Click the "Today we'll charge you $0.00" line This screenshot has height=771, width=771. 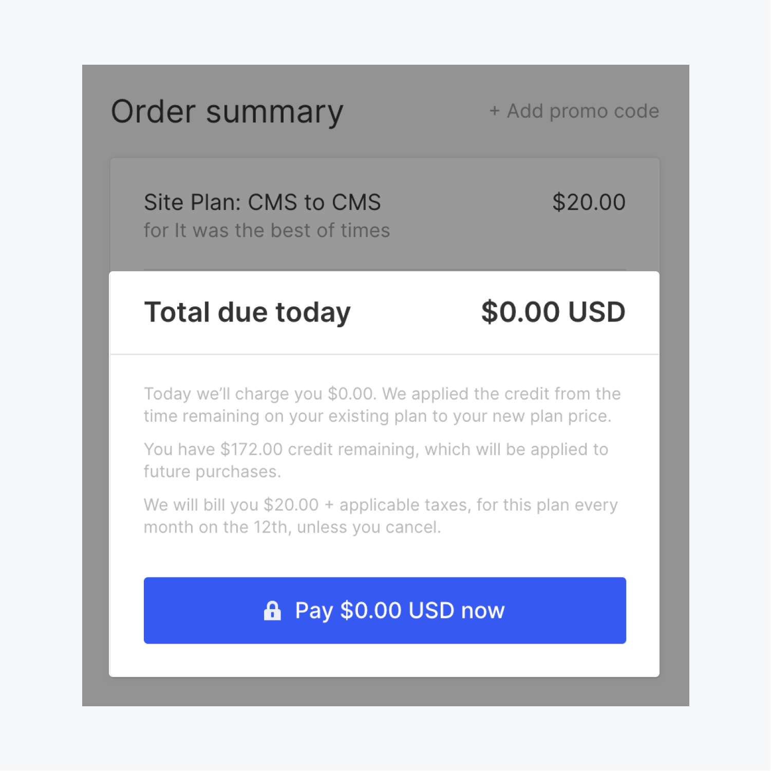tap(382, 394)
